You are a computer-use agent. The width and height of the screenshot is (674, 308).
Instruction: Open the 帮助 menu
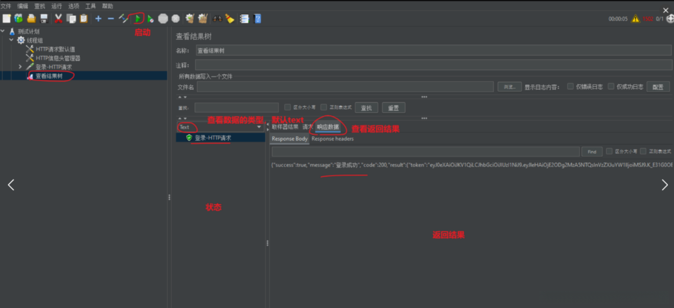point(107,6)
